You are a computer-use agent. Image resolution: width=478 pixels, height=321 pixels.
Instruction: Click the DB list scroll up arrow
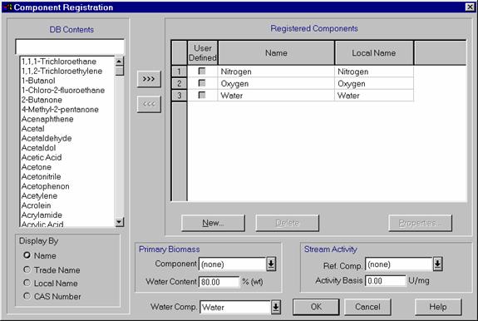119,62
